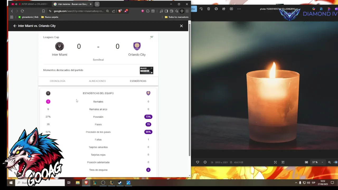Open the browser hamburger menu
This screenshot has height=190, width=338.
coord(187,11)
